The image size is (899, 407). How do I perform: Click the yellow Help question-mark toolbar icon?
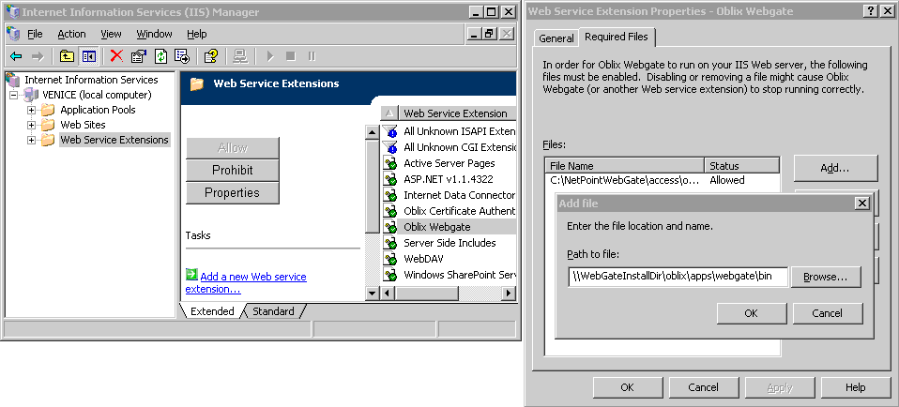(x=211, y=56)
